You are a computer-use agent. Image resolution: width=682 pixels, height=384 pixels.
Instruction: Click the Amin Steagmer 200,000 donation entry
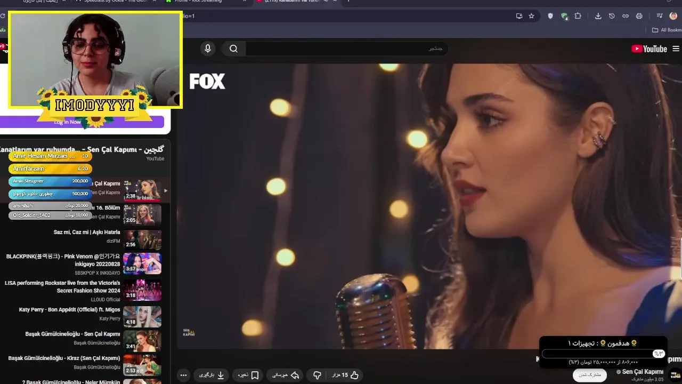pyautogui.click(x=50, y=181)
